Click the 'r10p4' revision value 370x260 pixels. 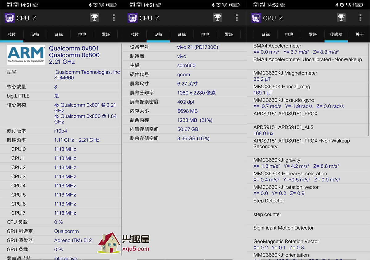coord(60,131)
